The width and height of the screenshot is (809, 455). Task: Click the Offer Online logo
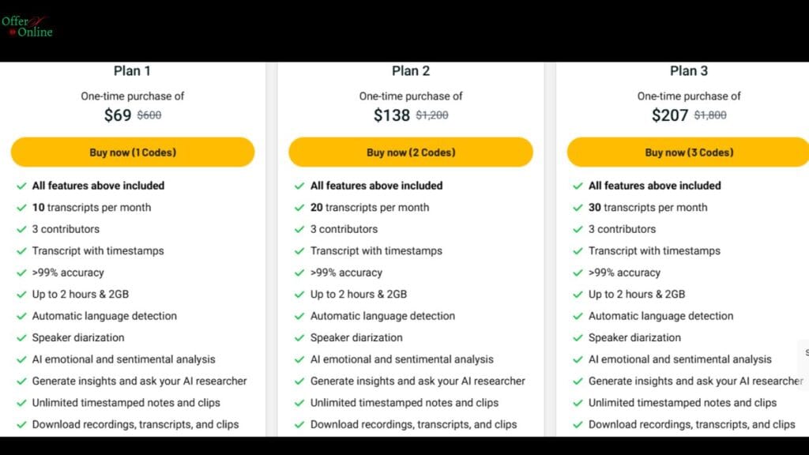point(27,27)
